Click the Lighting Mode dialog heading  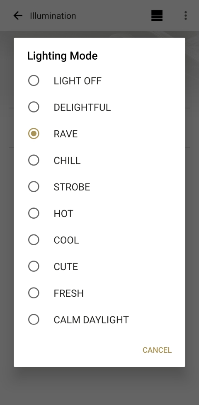coord(63,56)
